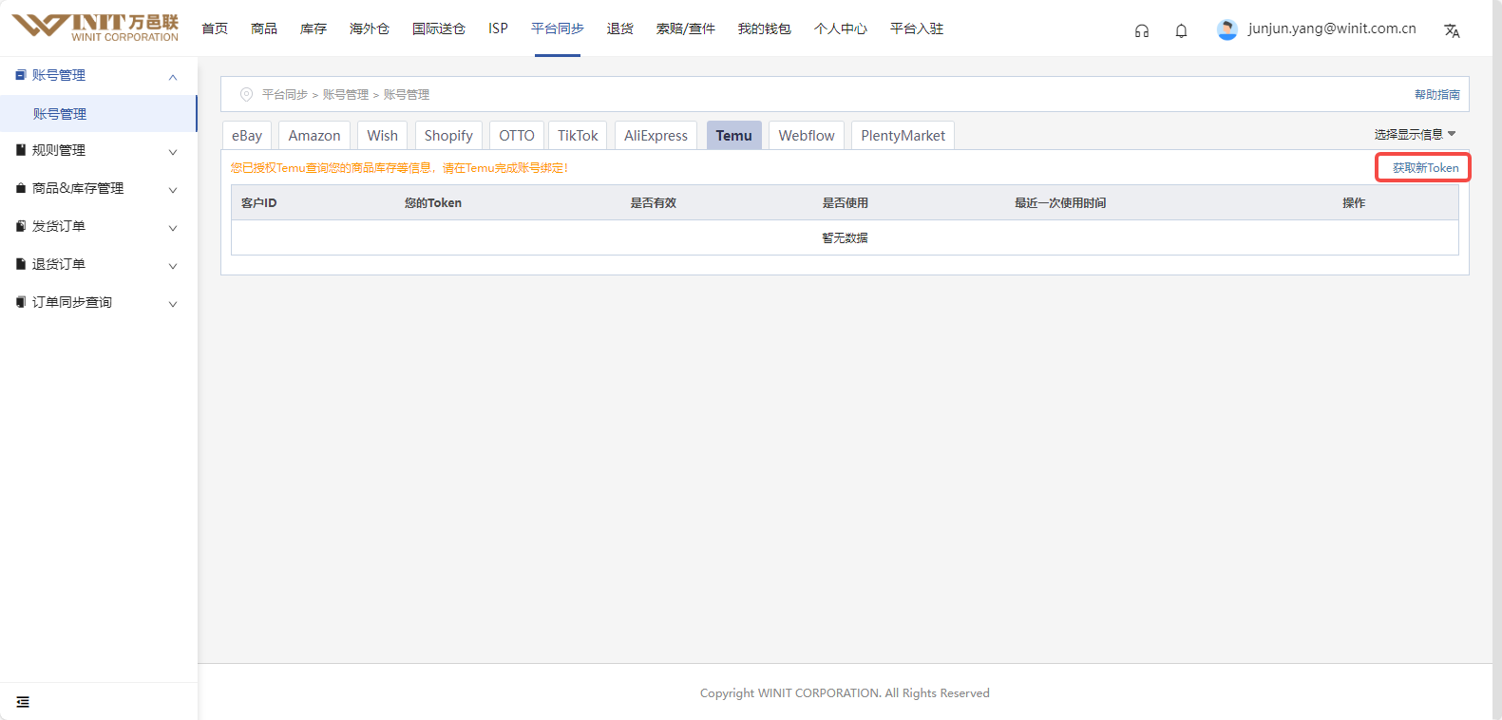The image size is (1502, 720).
Task: Collapse the 账号管理 sidebar group chevron
Action: [x=173, y=77]
